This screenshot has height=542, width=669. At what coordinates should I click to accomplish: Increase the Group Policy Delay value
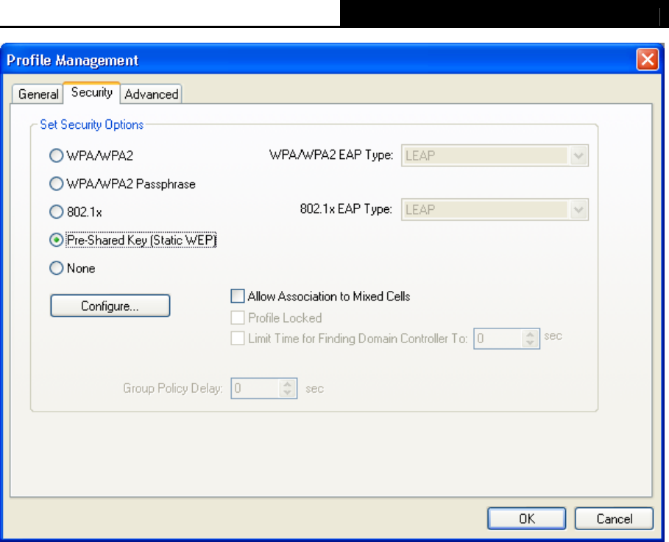click(288, 384)
